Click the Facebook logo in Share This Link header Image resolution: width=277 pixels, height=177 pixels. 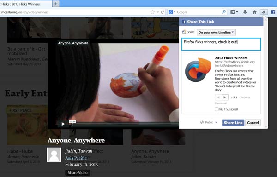(x=184, y=22)
